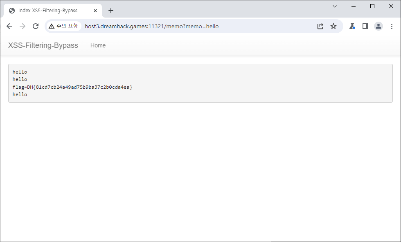Toggle the browser side panel
Image resolution: width=401 pixels, height=242 pixels.
[365, 26]
